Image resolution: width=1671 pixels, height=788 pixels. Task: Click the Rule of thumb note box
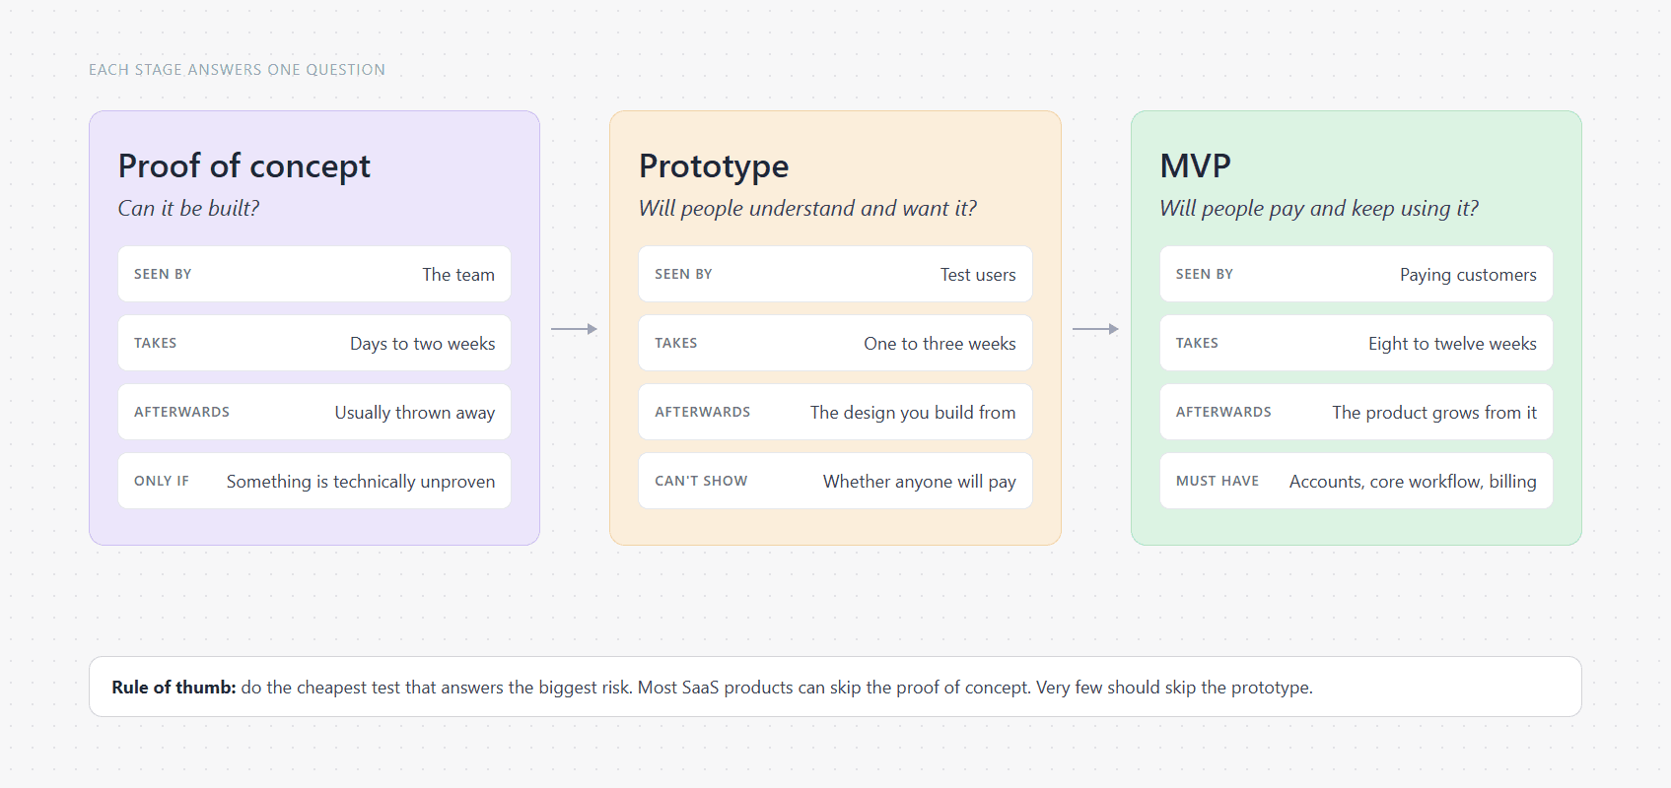[x=835, y=687]
